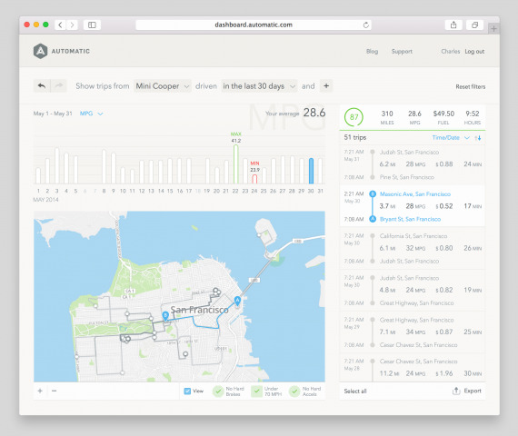Viewport: 518px width, 436px height.
Task: Select the highlighted blue bar for day 30
Action: [x=311, y=171]
